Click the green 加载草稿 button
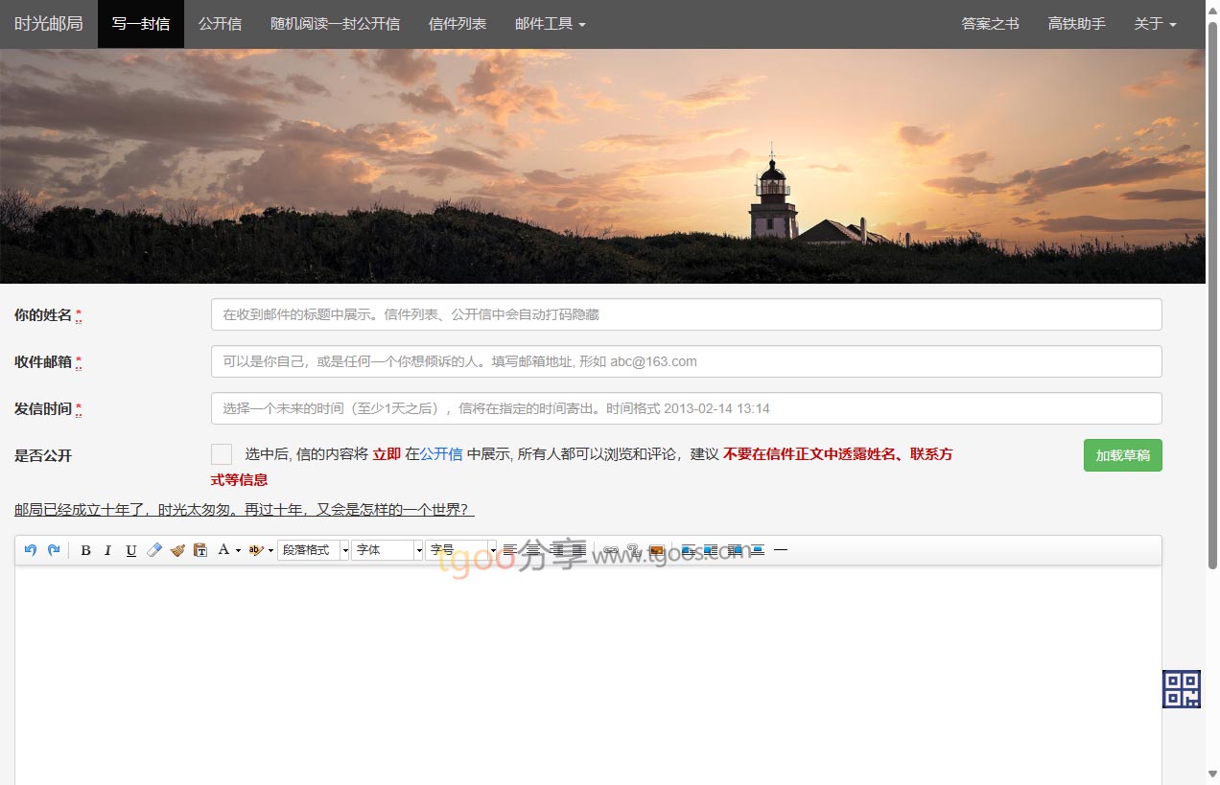Viewport: 1220px width, 785px height. pyautogui.click(x=1122, y=455)
